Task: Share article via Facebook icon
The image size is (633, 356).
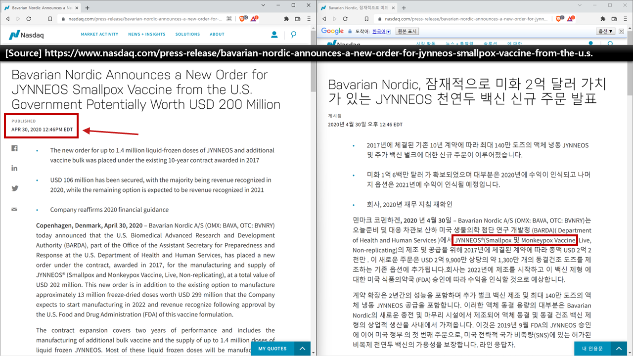Action: click(14, 148)
